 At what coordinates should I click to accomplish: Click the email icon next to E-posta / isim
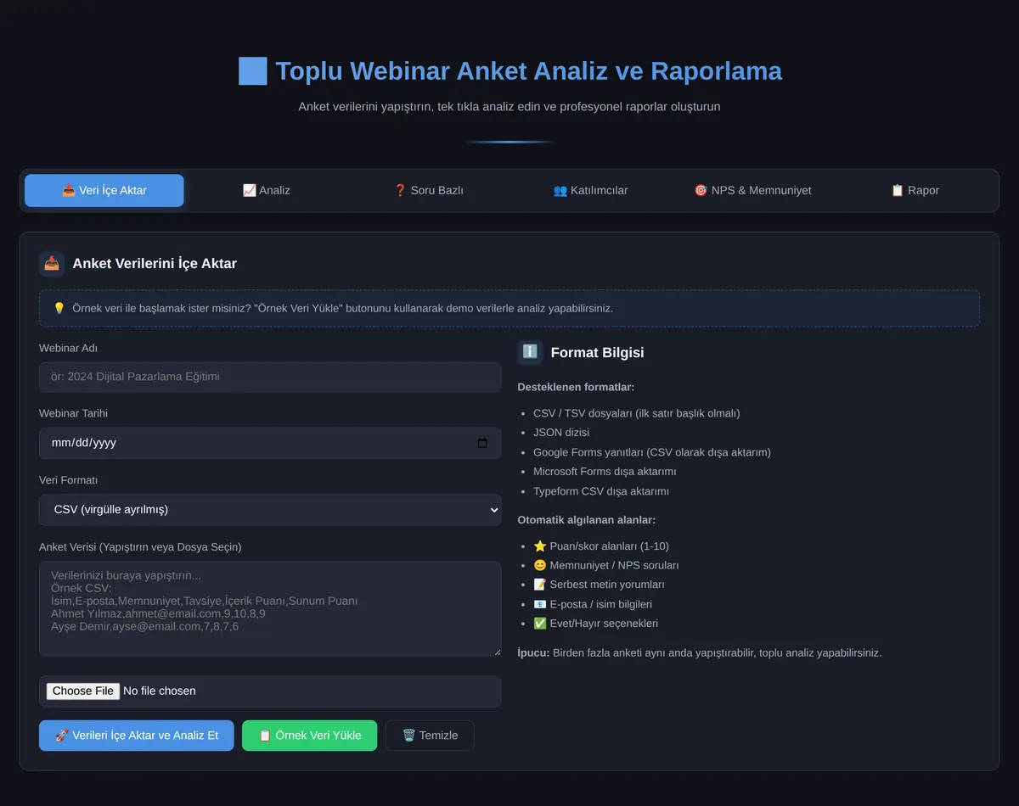[540, 604]
